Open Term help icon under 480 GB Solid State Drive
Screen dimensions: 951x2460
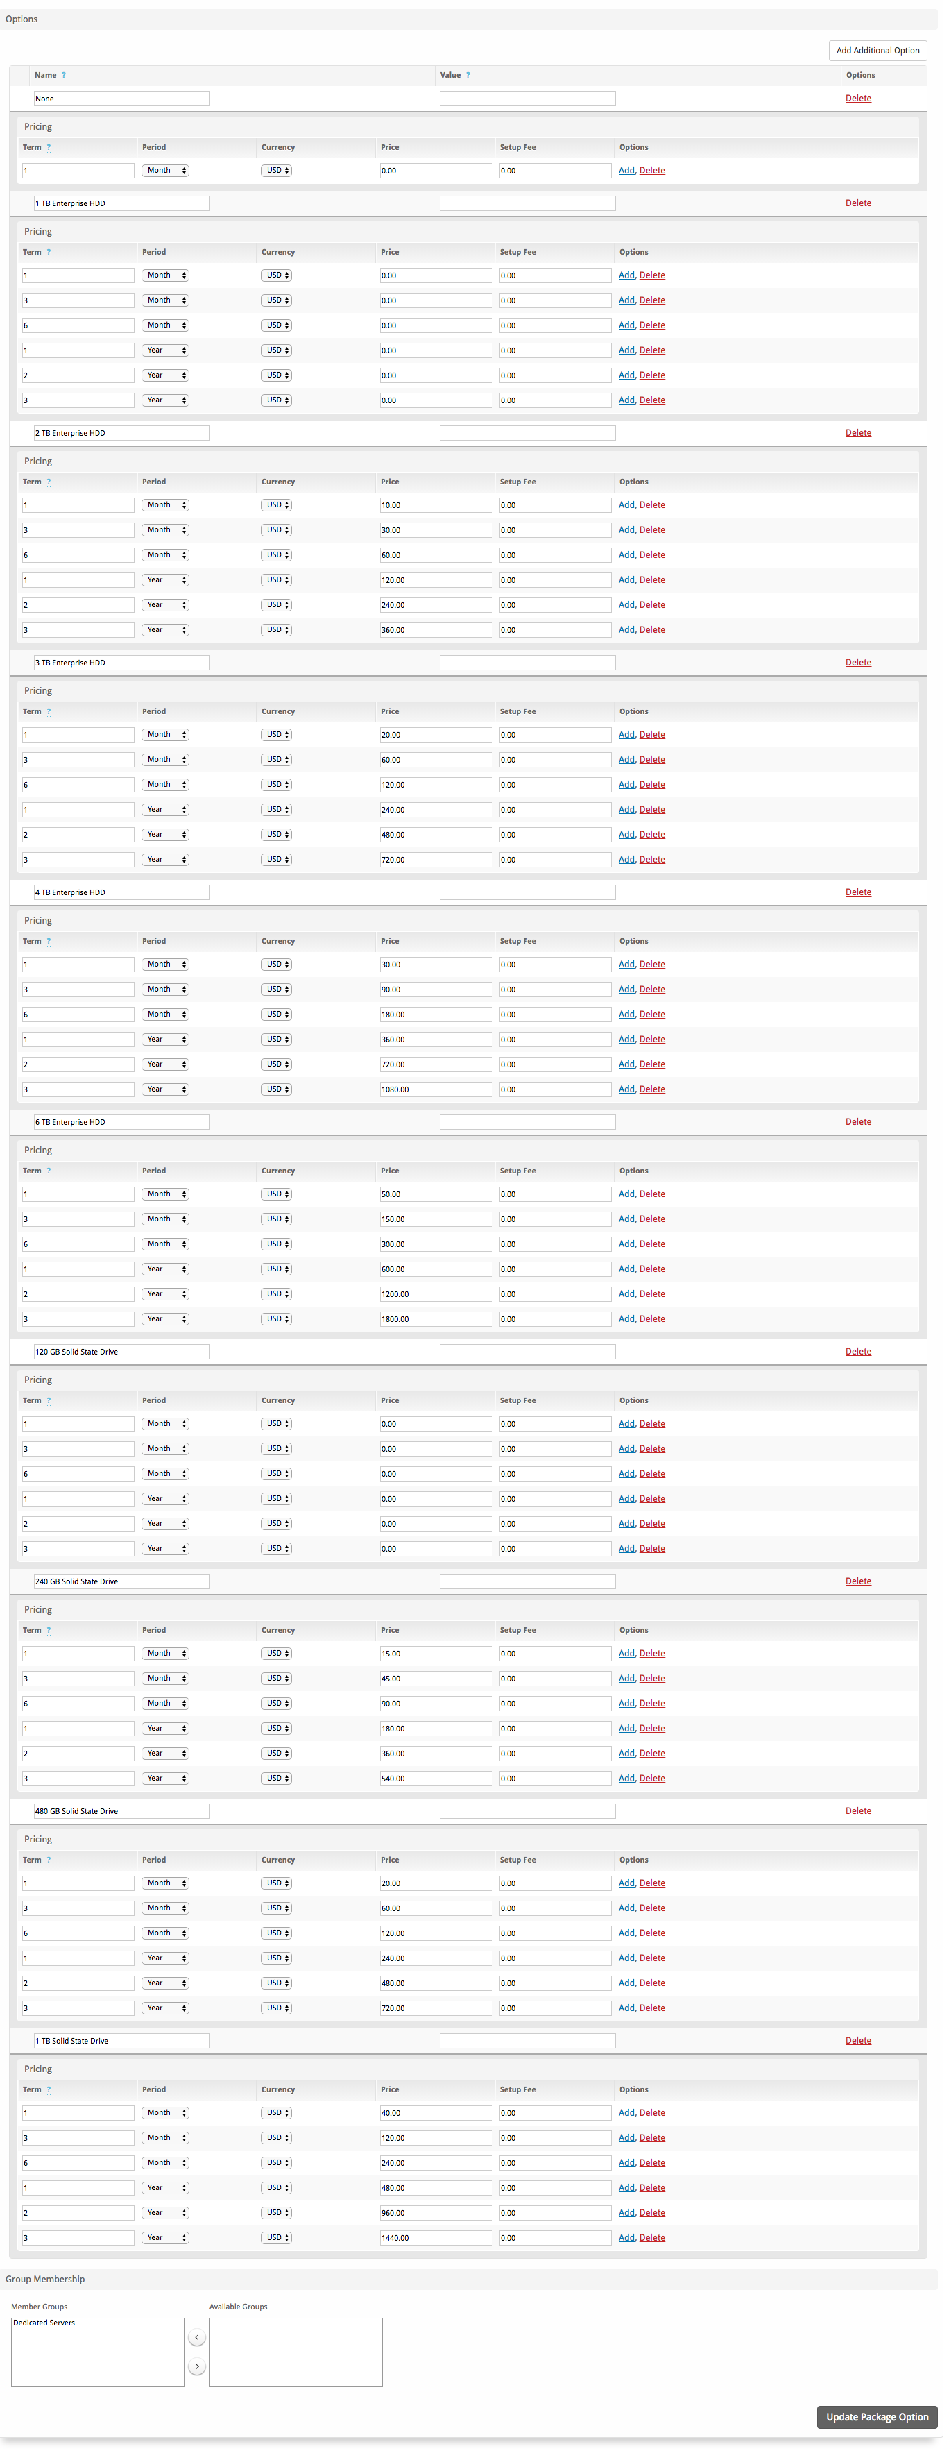[49, 1860]
